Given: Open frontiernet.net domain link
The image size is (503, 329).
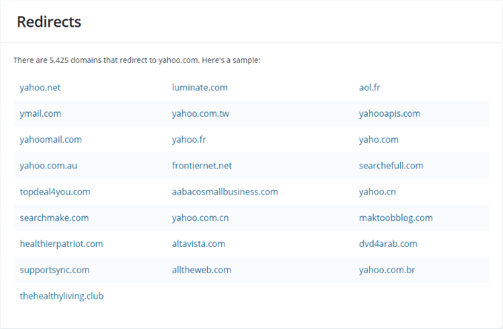Looking at the screenshot, I should [x=202, y=166].
